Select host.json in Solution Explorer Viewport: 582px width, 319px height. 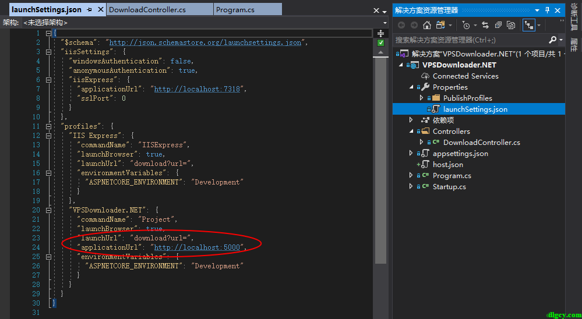coord(447,164)
